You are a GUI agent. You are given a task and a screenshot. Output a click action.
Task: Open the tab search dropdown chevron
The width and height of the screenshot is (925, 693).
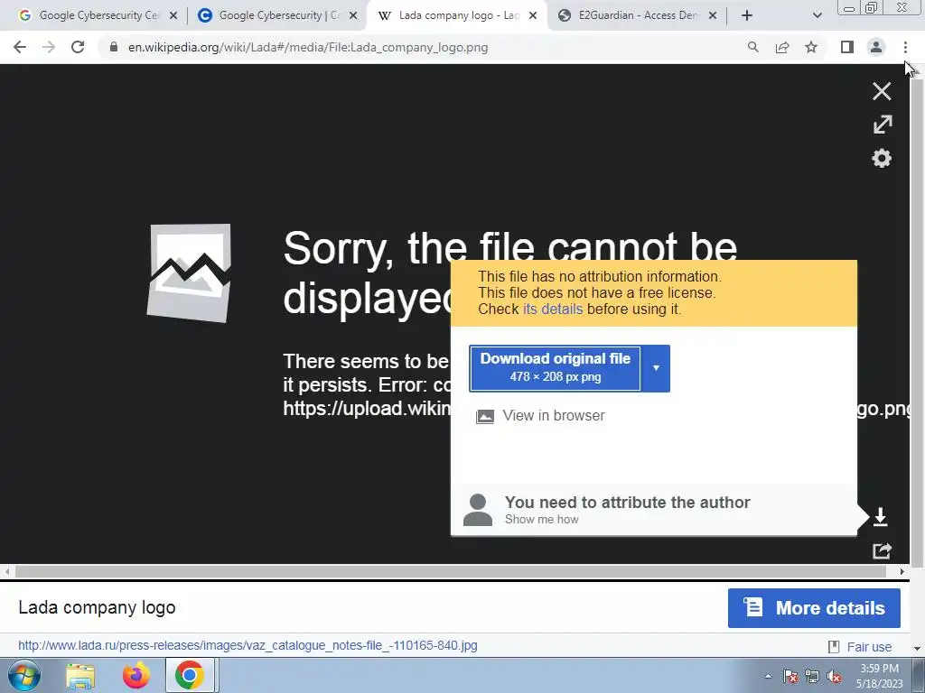pyautogui.click(x=817, y=16)
